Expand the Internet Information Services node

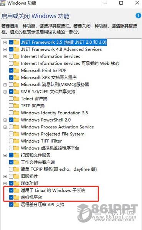pyautogui.click(x=5, y=56)
